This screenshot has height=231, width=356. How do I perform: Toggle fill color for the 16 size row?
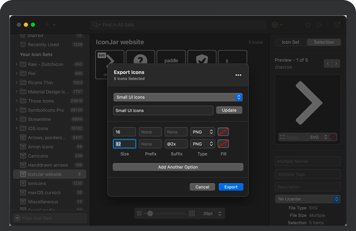click(x=223, y=132)
